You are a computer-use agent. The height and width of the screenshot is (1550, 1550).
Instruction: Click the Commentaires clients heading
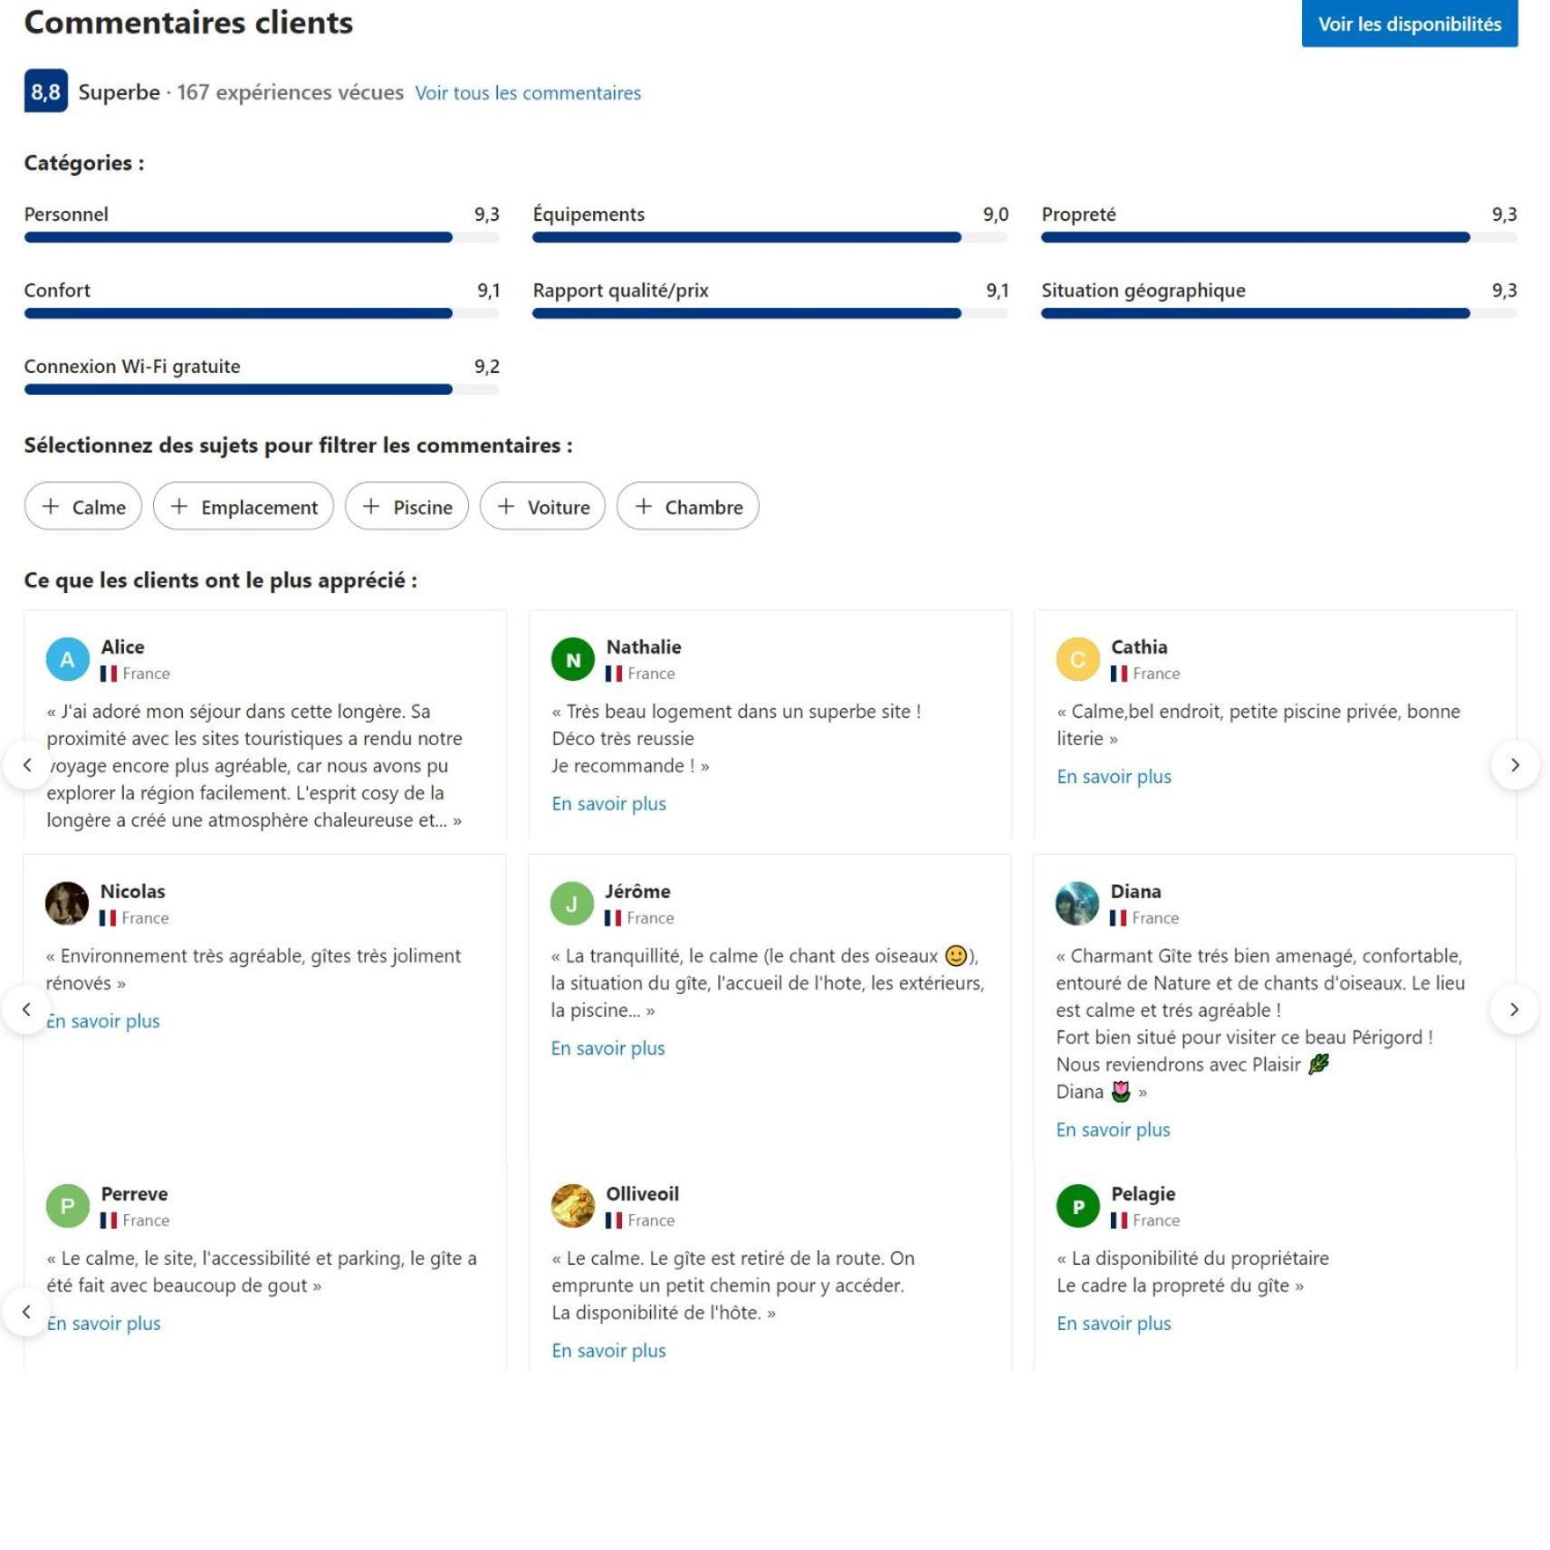[x=188, y=23]
